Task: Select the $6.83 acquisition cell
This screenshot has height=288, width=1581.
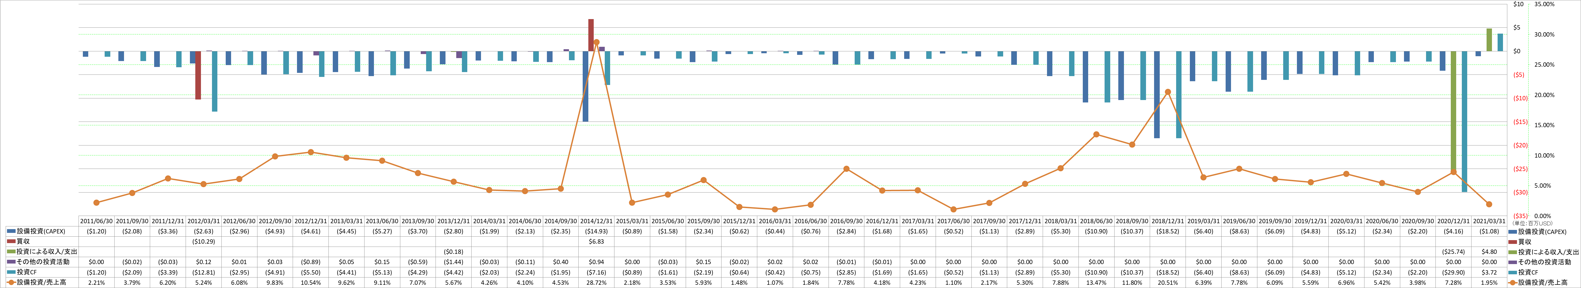Action: pyautogui.click(x=597, y=242)
